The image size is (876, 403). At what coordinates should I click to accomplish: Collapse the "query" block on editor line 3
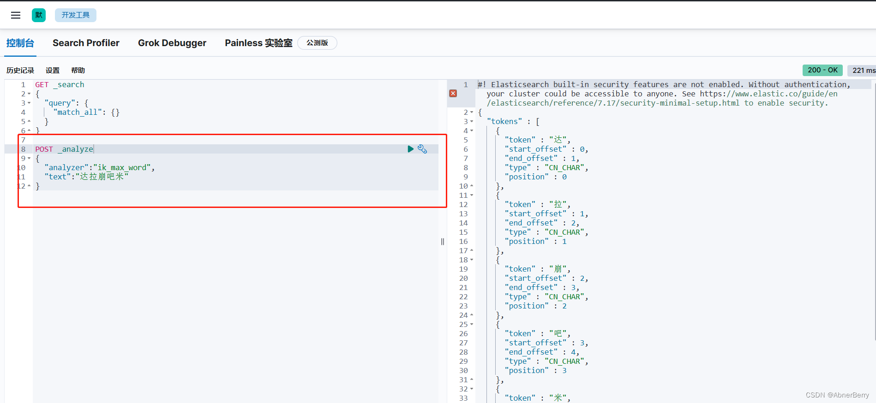(29, 103)
